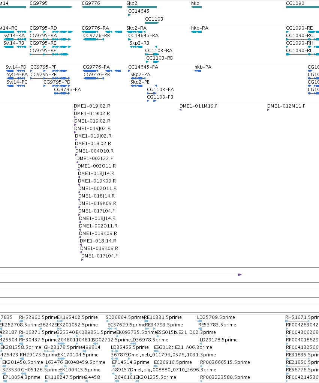This screenshot has width=319, height=383.
Task: Select transcript CG1090-RI
Action: [x=299, y=50]
